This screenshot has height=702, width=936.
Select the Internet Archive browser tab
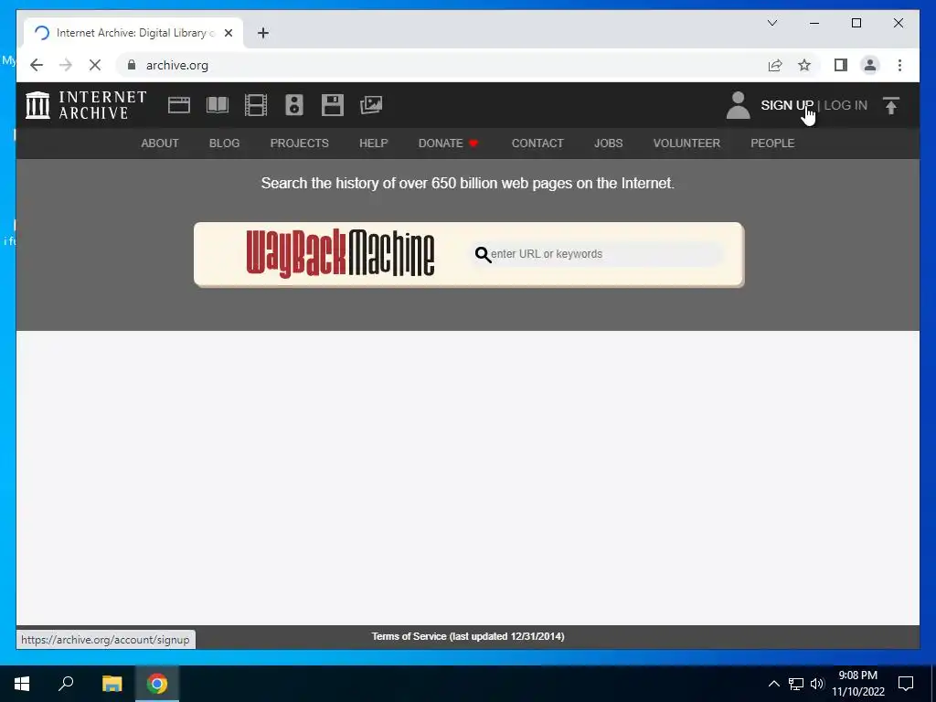pos(133,33)
